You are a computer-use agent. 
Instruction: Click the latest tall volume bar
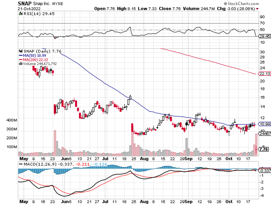[x=256, y=145]
